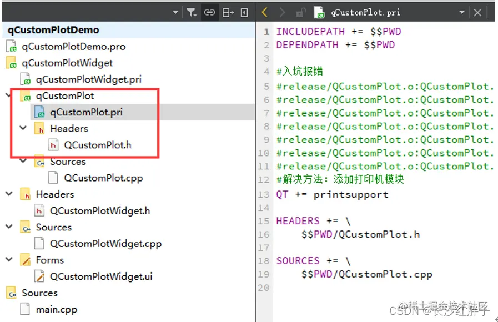Go forward in editor history
Screen dimensions: 498x322
(281, 12)
